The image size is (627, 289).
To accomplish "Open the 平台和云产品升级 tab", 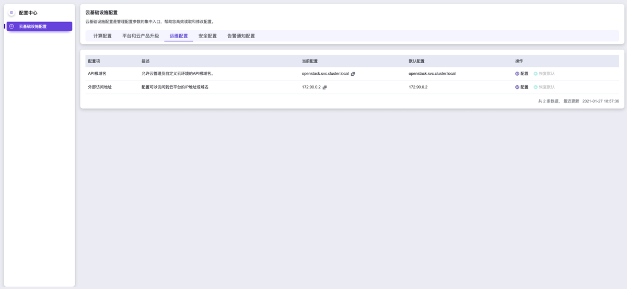I will pos(141,36).
